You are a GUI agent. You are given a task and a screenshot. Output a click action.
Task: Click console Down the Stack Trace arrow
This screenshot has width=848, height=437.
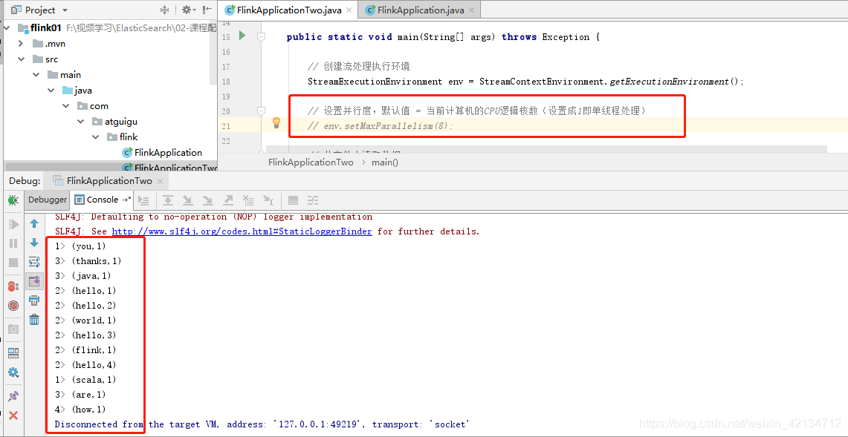pos(35,243)
